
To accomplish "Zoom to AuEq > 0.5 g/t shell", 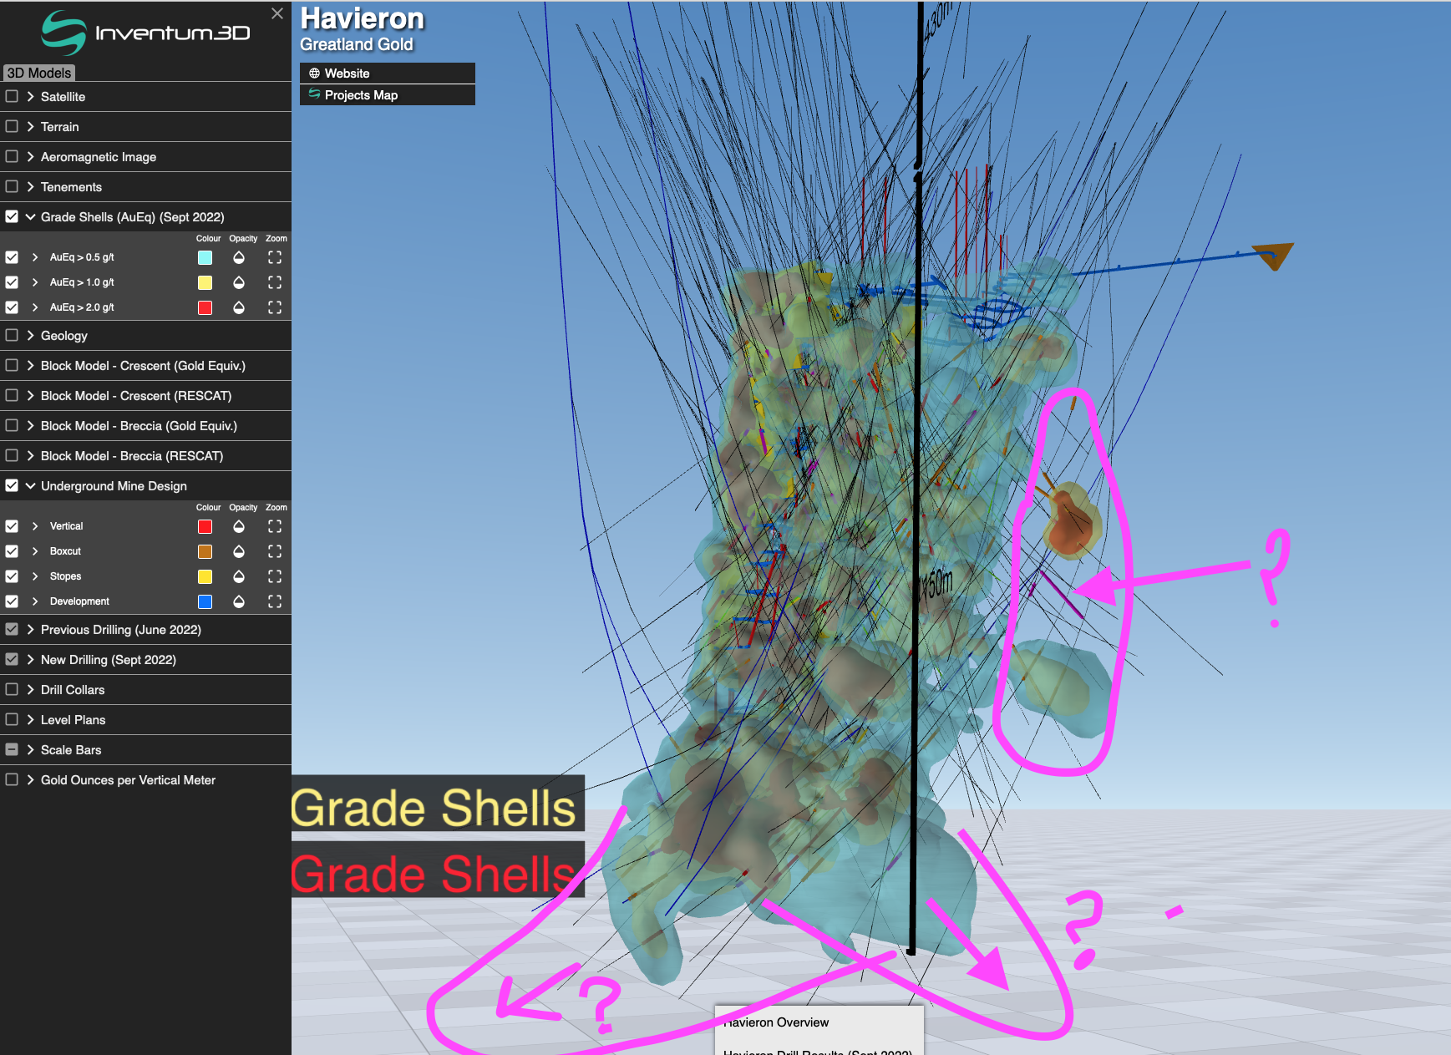I will click(275, 257).
